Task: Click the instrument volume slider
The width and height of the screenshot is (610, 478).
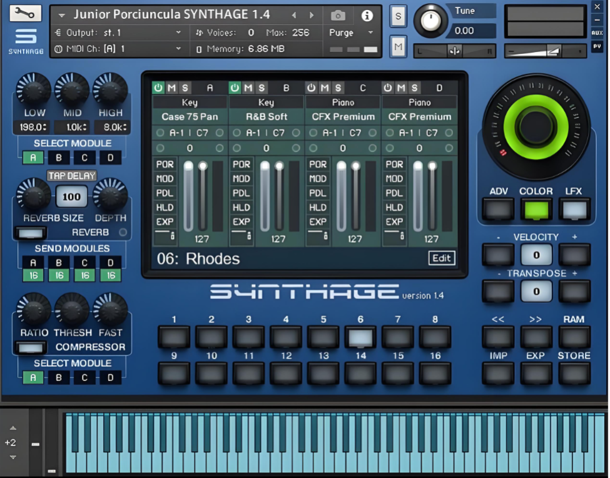Action: coord(545,51)
